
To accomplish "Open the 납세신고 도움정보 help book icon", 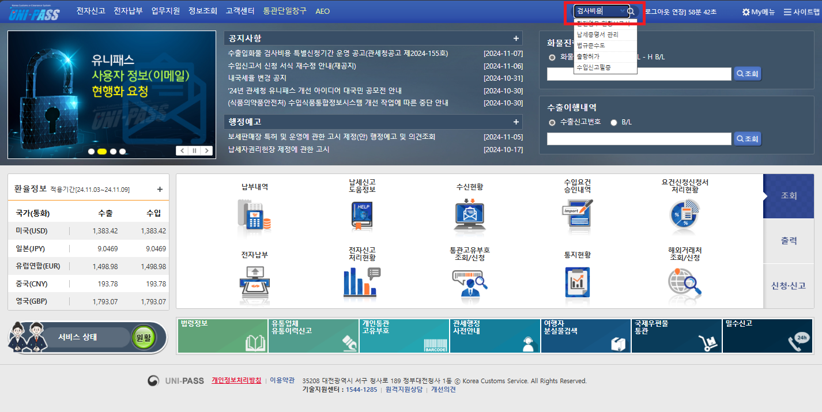I will tap(362, 216).
